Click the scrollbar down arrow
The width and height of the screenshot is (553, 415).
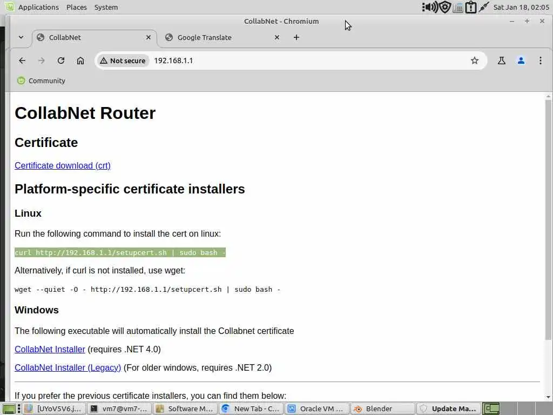click(548, 397)
